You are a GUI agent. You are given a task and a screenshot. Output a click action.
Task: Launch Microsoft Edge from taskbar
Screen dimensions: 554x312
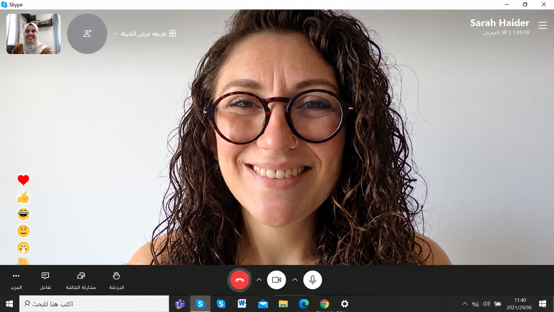click(304, 304)
